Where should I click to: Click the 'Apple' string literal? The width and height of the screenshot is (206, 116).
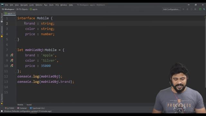coord(48,55)
